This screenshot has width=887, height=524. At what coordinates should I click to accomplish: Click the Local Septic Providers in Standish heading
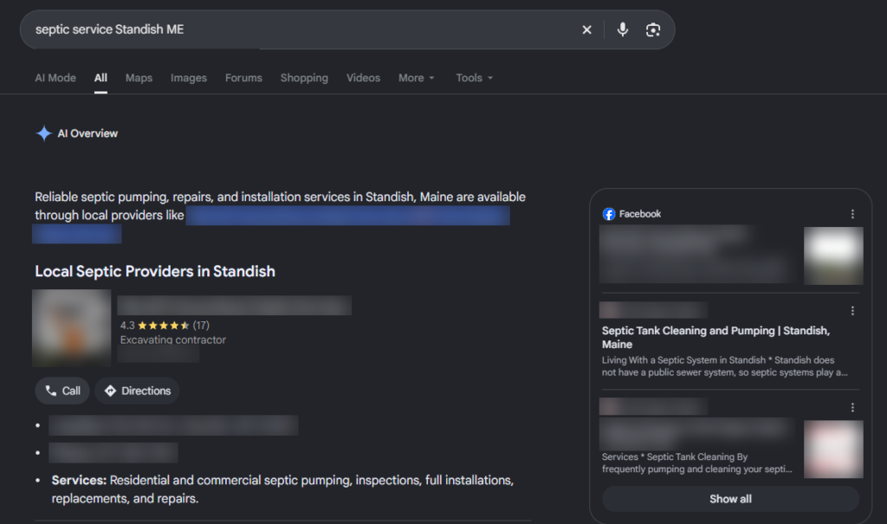tap(155, 272)
